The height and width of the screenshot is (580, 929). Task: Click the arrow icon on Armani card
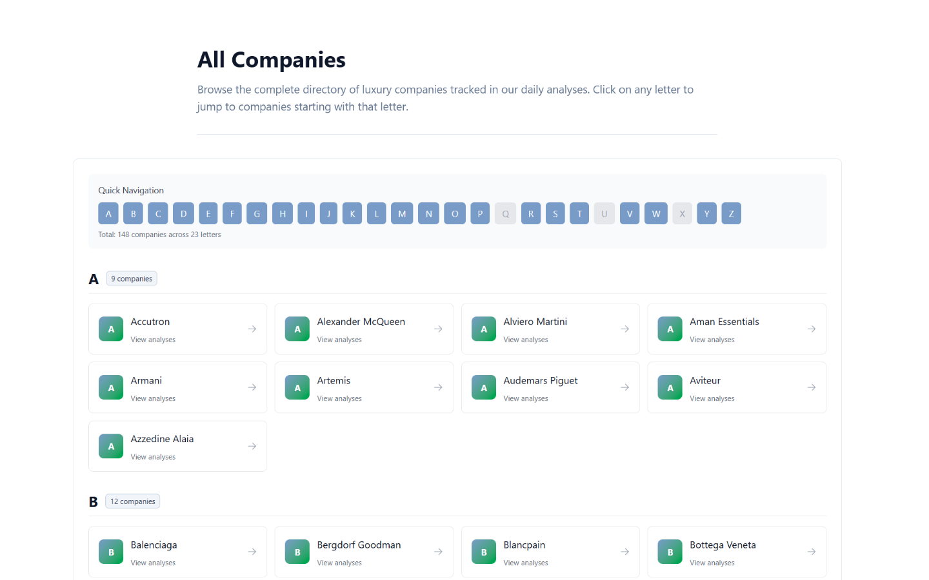click(x=252, y=387)
